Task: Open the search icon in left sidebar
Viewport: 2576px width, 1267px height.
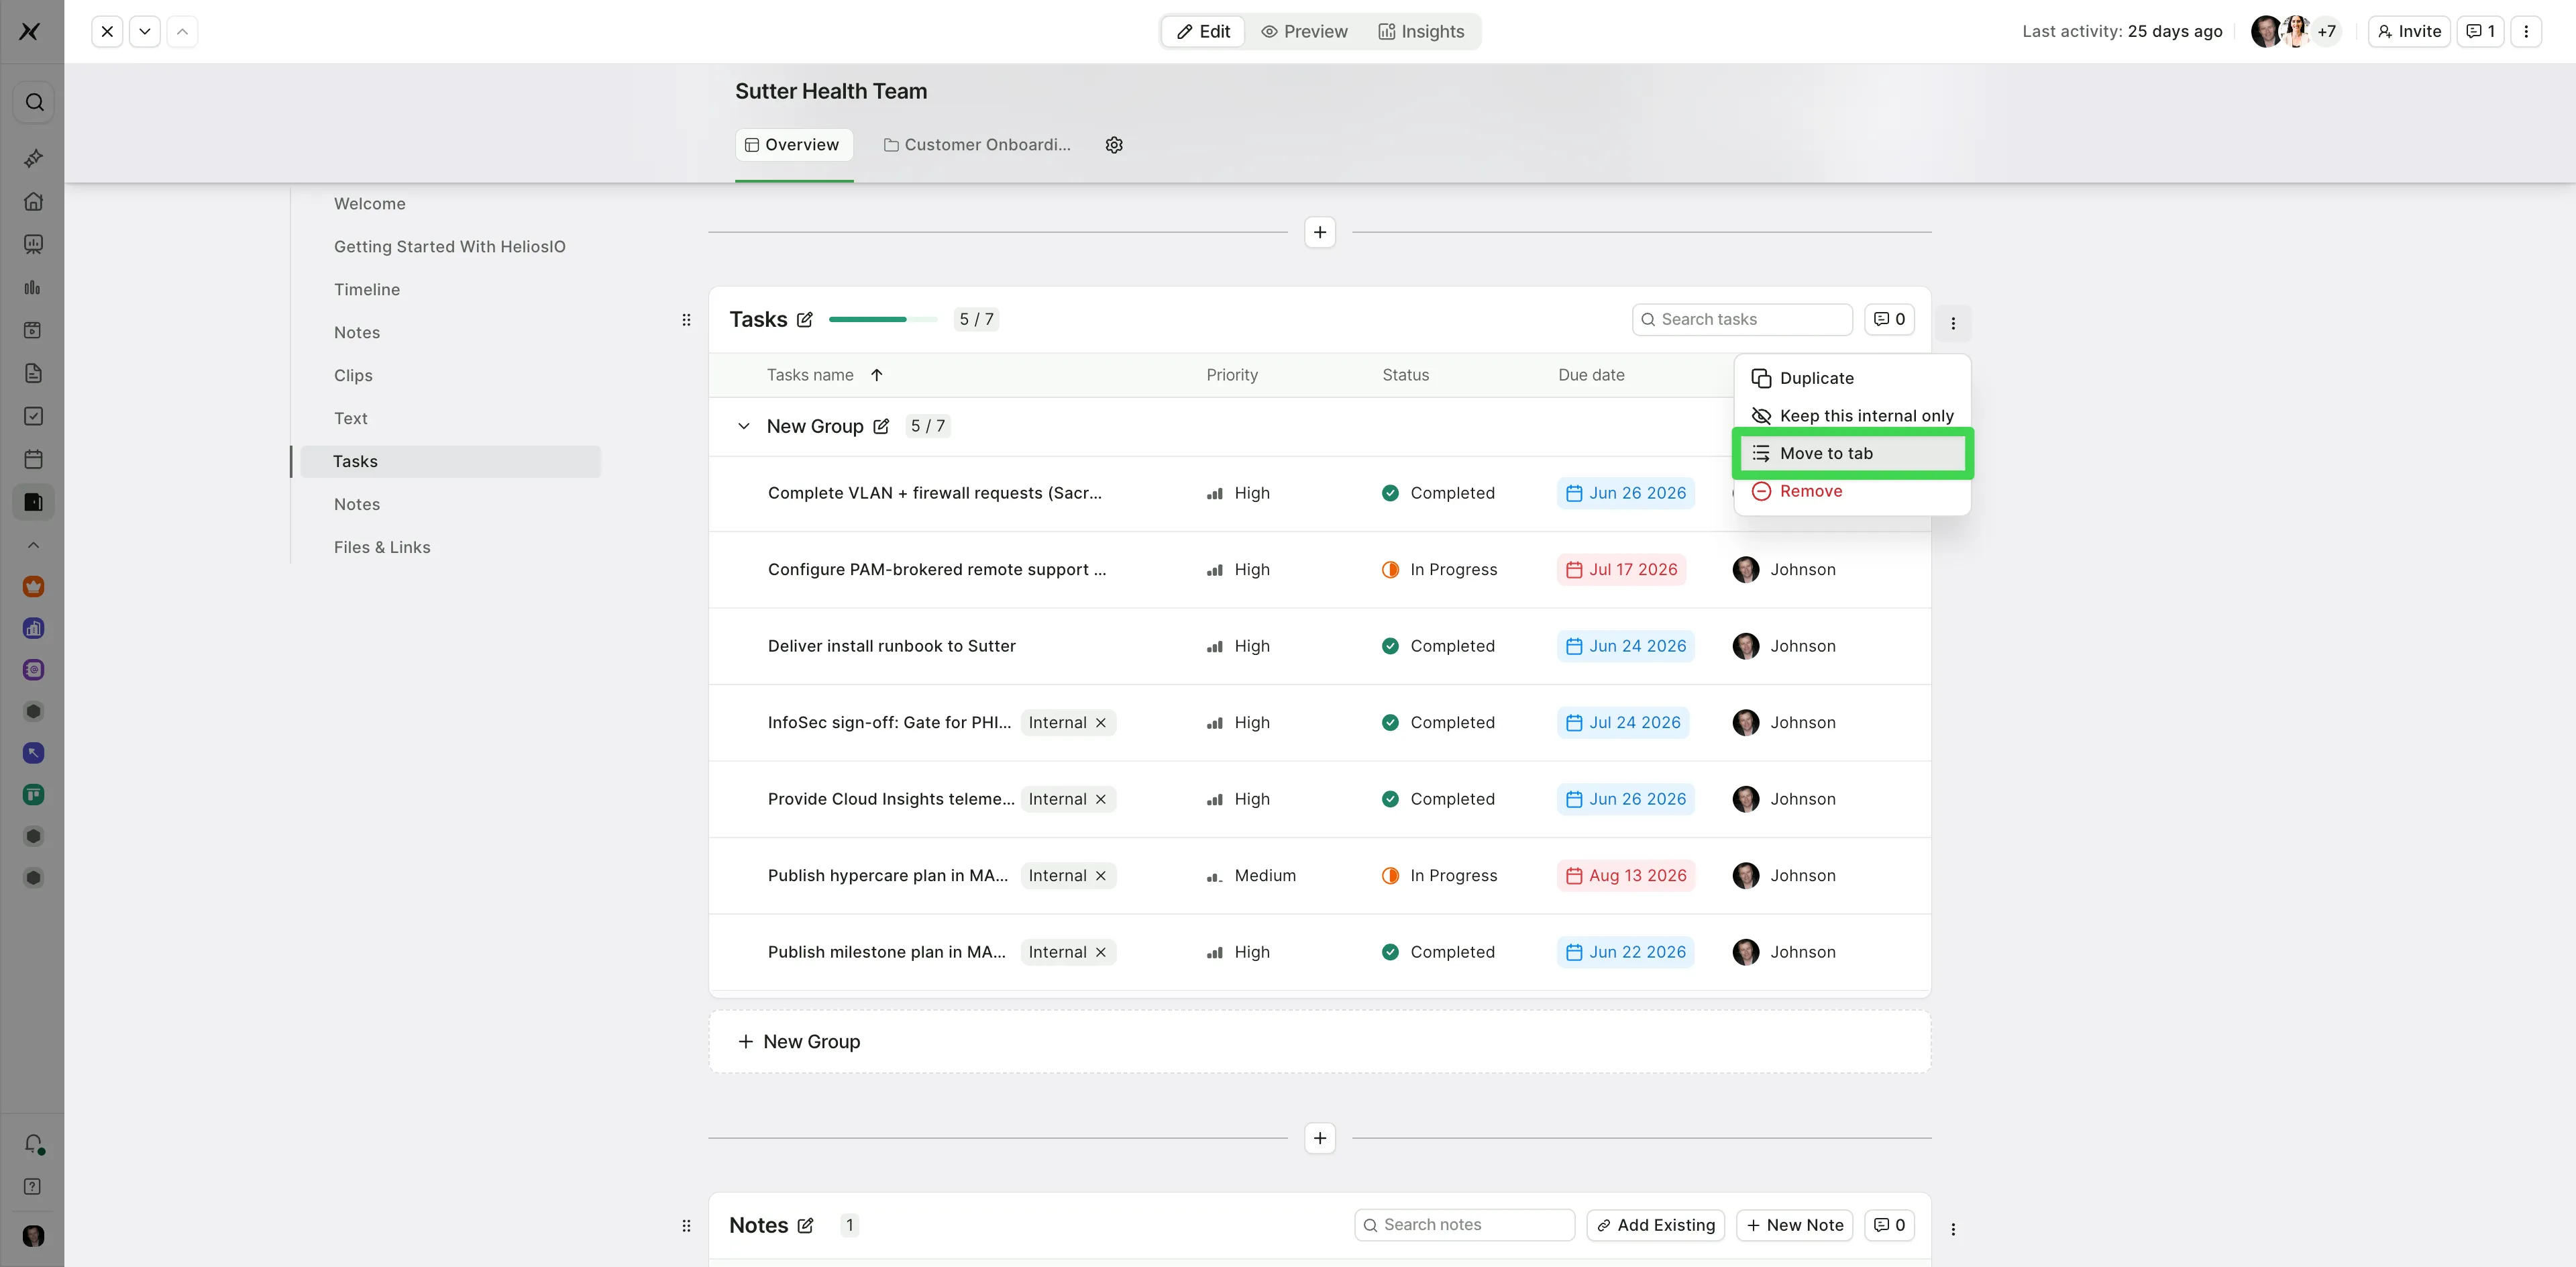Action: click(x=34, y=102)
